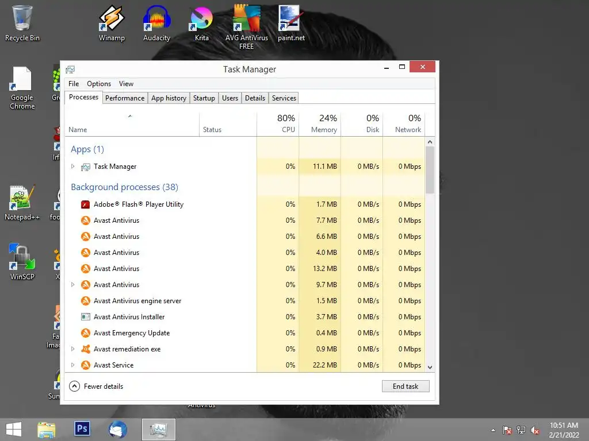Sort by the Memory column header
589x441 pixels.
(320, 125)
